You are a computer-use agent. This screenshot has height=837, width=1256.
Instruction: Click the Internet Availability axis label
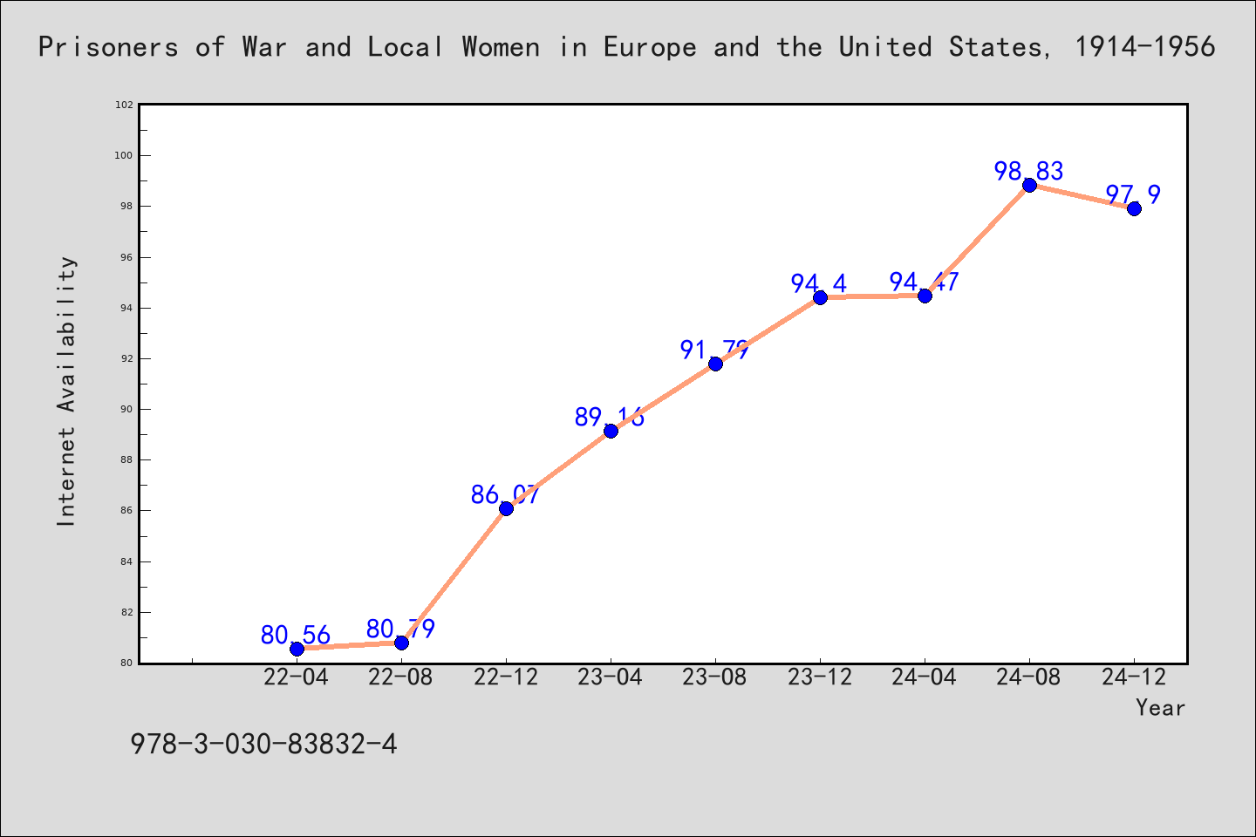67,391
